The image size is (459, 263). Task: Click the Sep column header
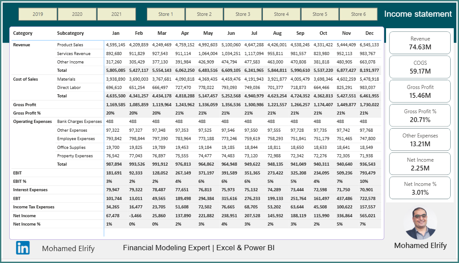pos(300,33)
